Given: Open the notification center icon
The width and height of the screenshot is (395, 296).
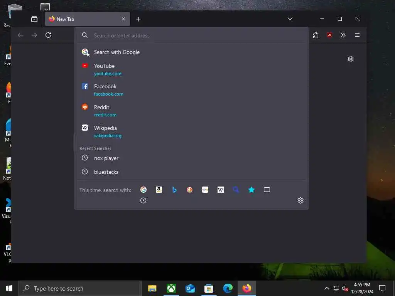Looking at the screenshot, I should [x=382, y=288].
